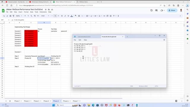Open the cell borders tool
The height and width of the screenshot is (107, 190).
79,16
